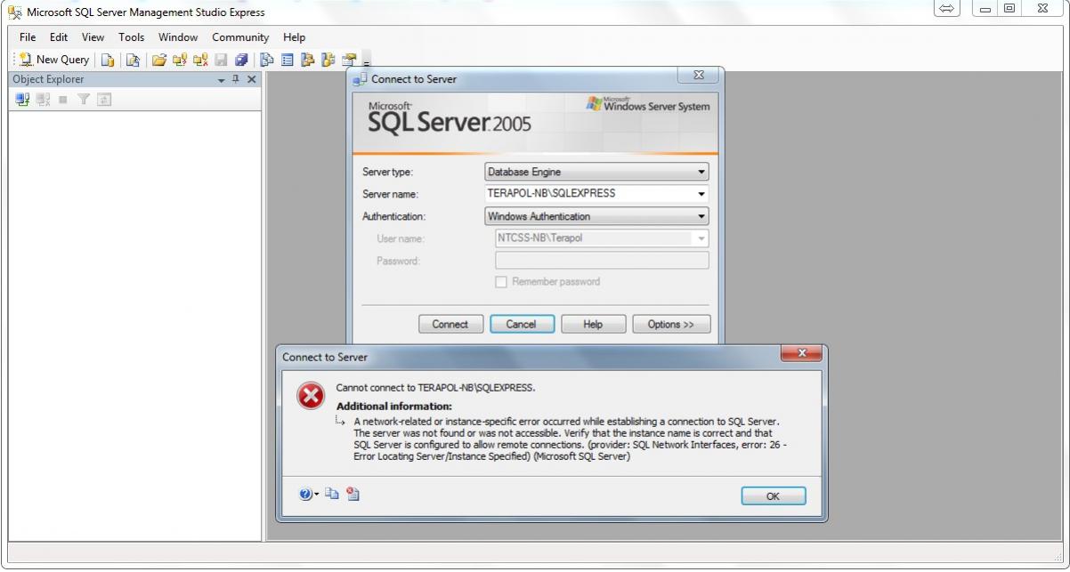
Task: Open Properties Window toolbar icon
Action: pyautogui.click(x=349, y=60)
